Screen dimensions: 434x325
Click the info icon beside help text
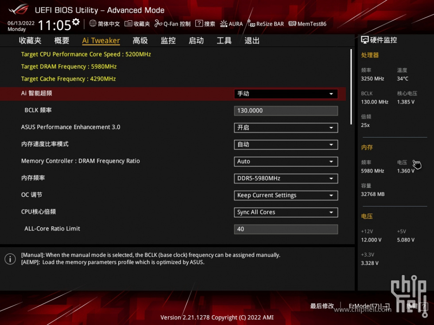[x=10, y=259]
